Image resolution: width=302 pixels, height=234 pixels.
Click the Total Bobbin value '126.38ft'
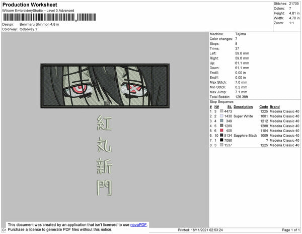tap(242, 97)
